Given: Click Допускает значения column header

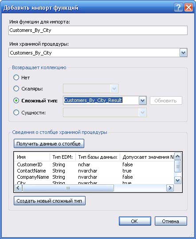Looking at the screenshot, I should pos(147,157).
